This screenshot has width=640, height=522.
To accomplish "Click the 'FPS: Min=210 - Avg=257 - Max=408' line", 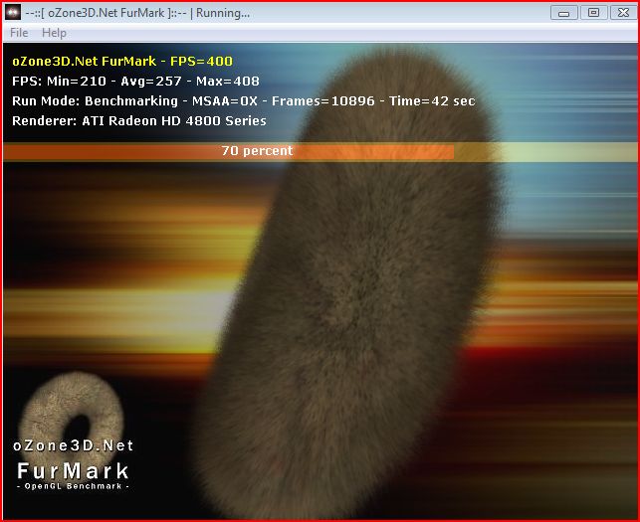I will click(x=135, y=82).
